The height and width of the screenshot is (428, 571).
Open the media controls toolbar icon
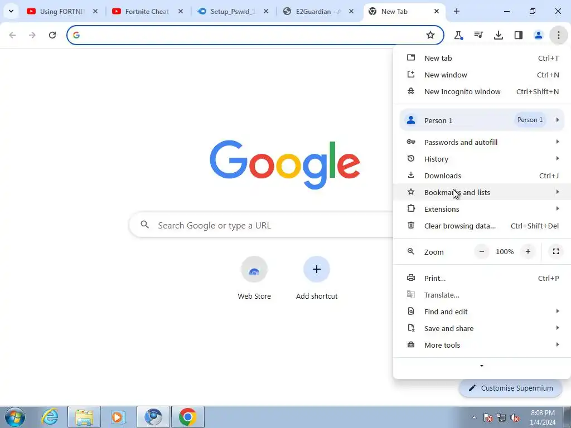tap(478, 35)
